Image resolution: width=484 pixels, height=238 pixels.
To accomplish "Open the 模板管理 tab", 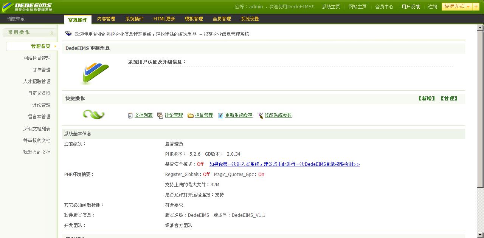I will [x=194, y=19].
